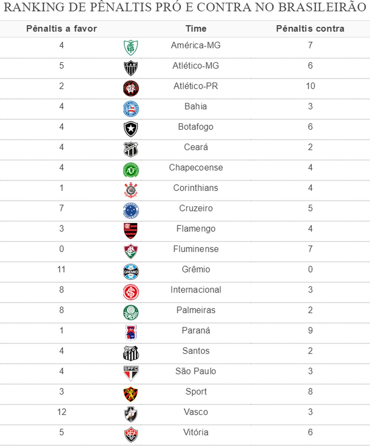Click the Flamengo striped shield logo
Viewport: 370px width, 446px height.
pos(131,231)
